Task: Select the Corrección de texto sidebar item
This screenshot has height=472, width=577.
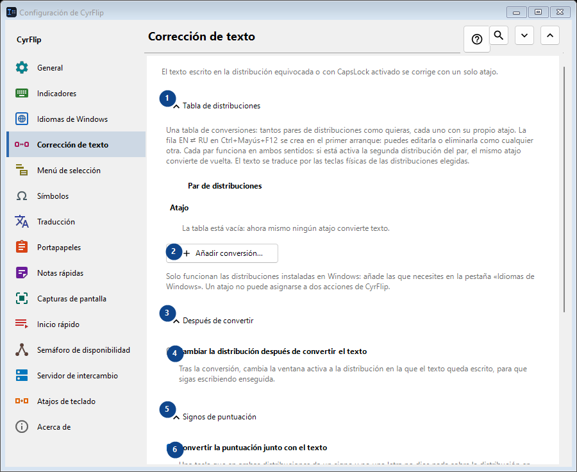Action: click(x=76, y=144)
